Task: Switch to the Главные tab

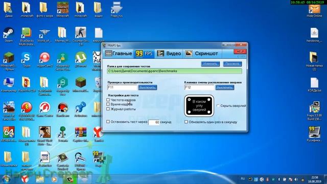Action: coord(119,54)
